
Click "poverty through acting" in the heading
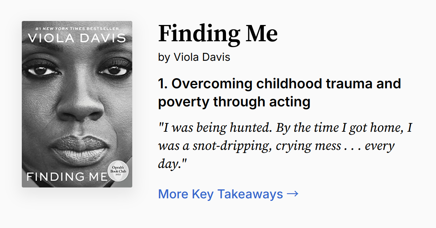point(234,102)
